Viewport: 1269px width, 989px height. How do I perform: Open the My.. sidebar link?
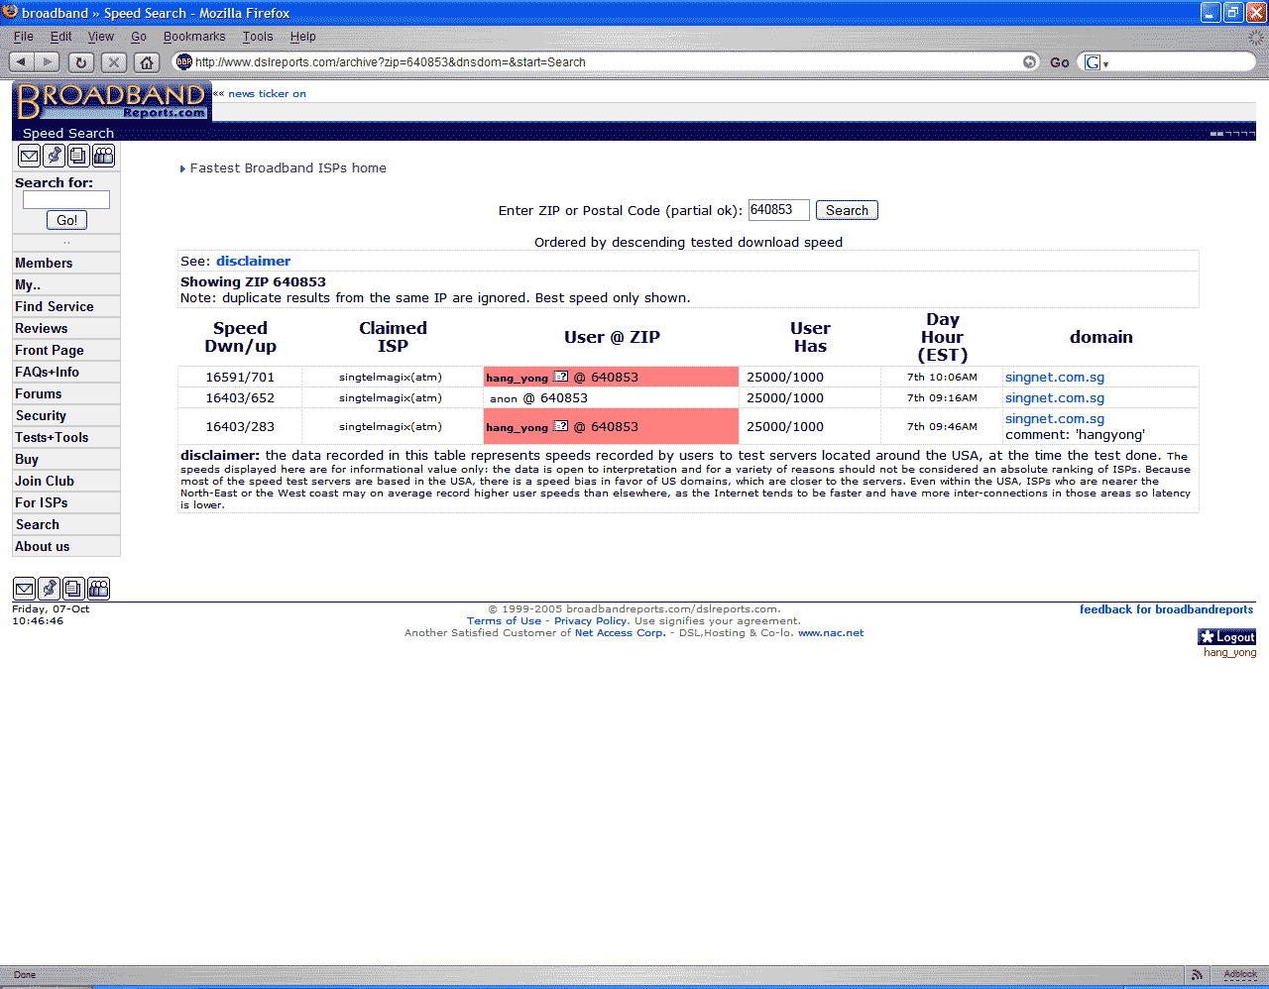28,284
